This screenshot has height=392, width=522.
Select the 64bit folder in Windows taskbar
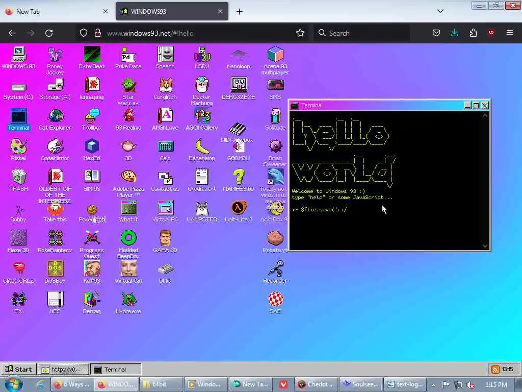pyautogui.click(x=161, y=384)
